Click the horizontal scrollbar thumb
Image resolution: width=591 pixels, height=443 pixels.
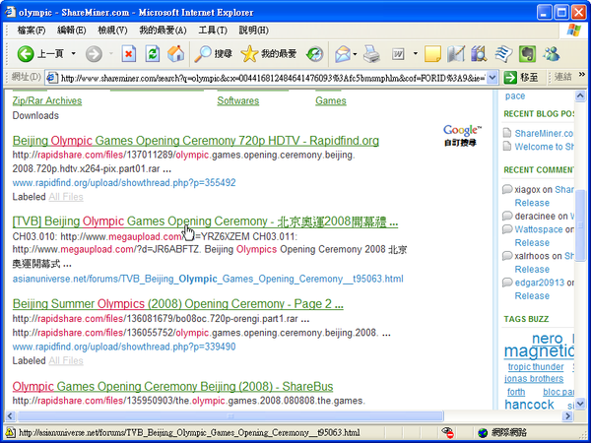coord(230,416)
